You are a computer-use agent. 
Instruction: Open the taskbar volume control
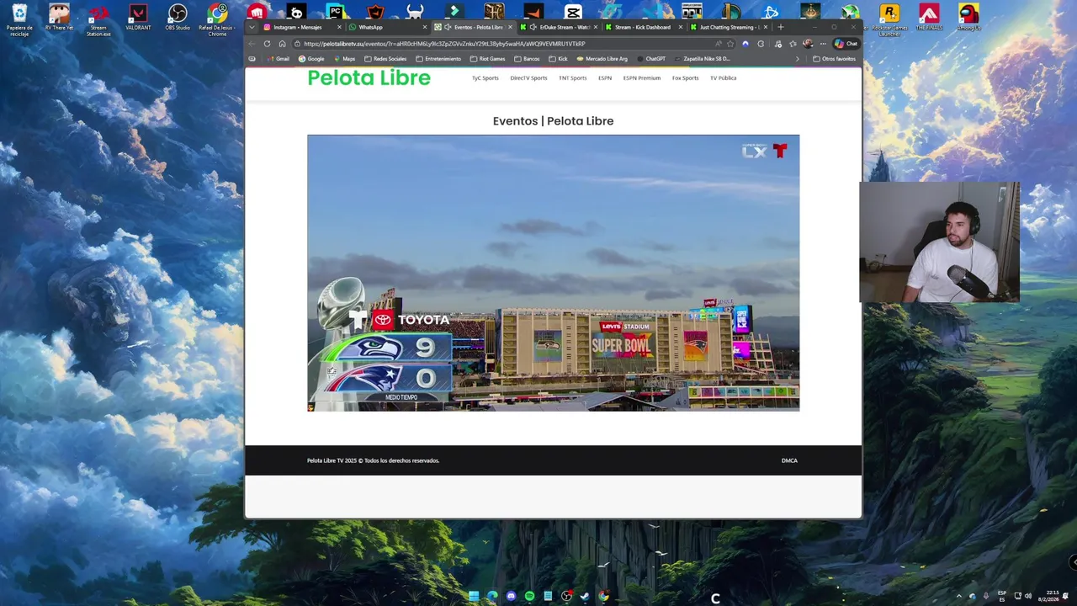pyautogui.click(x=1027, y=596)
